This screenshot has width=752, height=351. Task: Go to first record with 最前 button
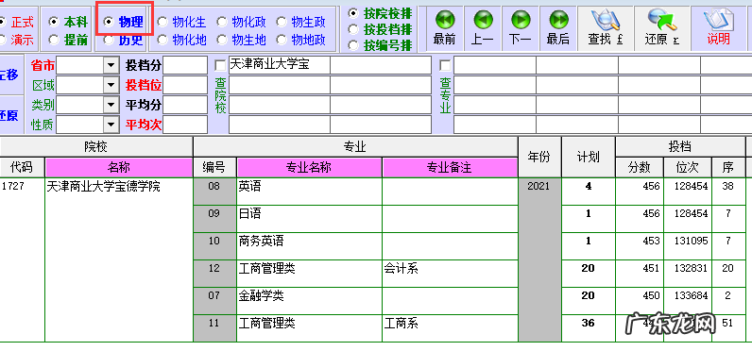point(444,28)
